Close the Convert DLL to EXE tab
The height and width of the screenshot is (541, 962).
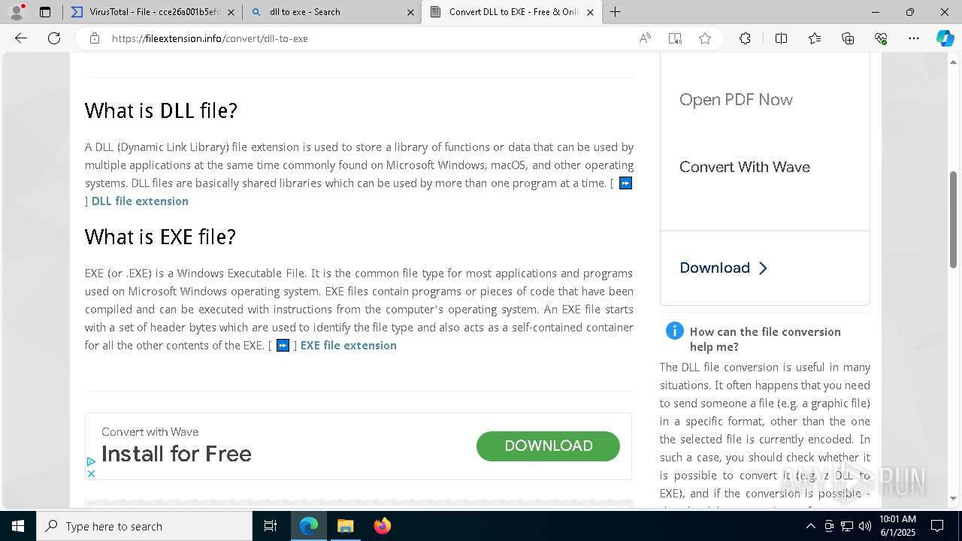[x=590, y=12]
